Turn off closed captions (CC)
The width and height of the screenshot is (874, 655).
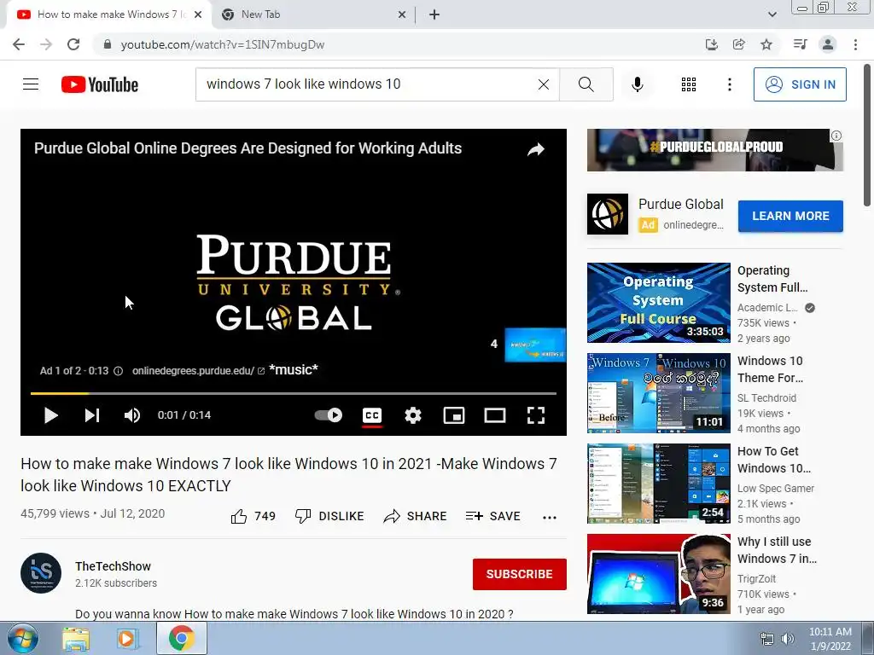click(372, 415)
